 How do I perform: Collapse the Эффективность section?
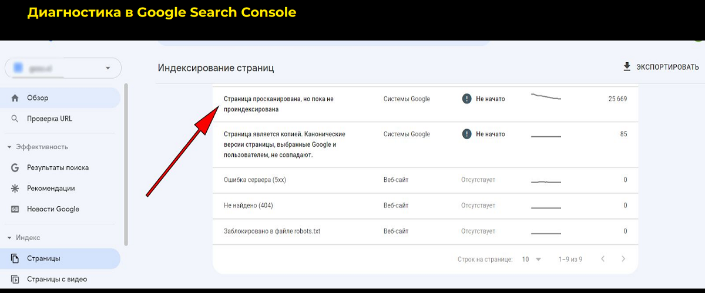coord(10,147)
